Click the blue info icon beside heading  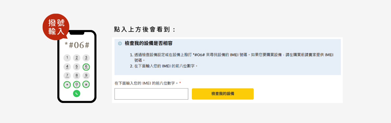[x=120, y=44]
